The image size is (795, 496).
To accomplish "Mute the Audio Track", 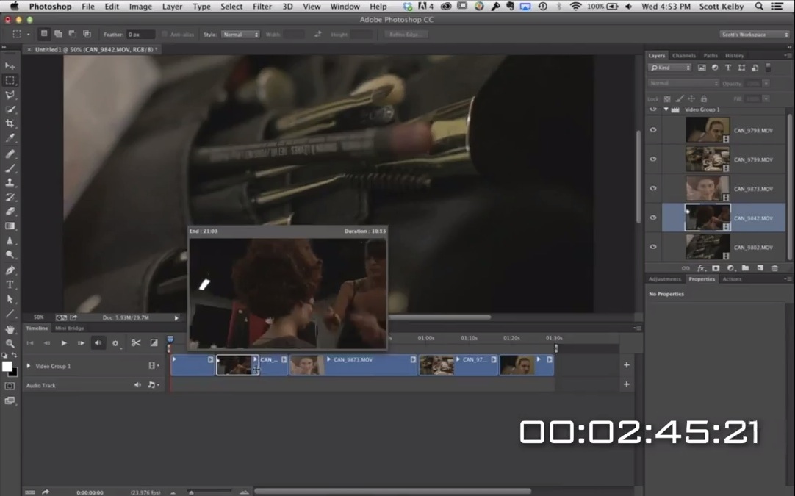I will [x=138, y=384].
